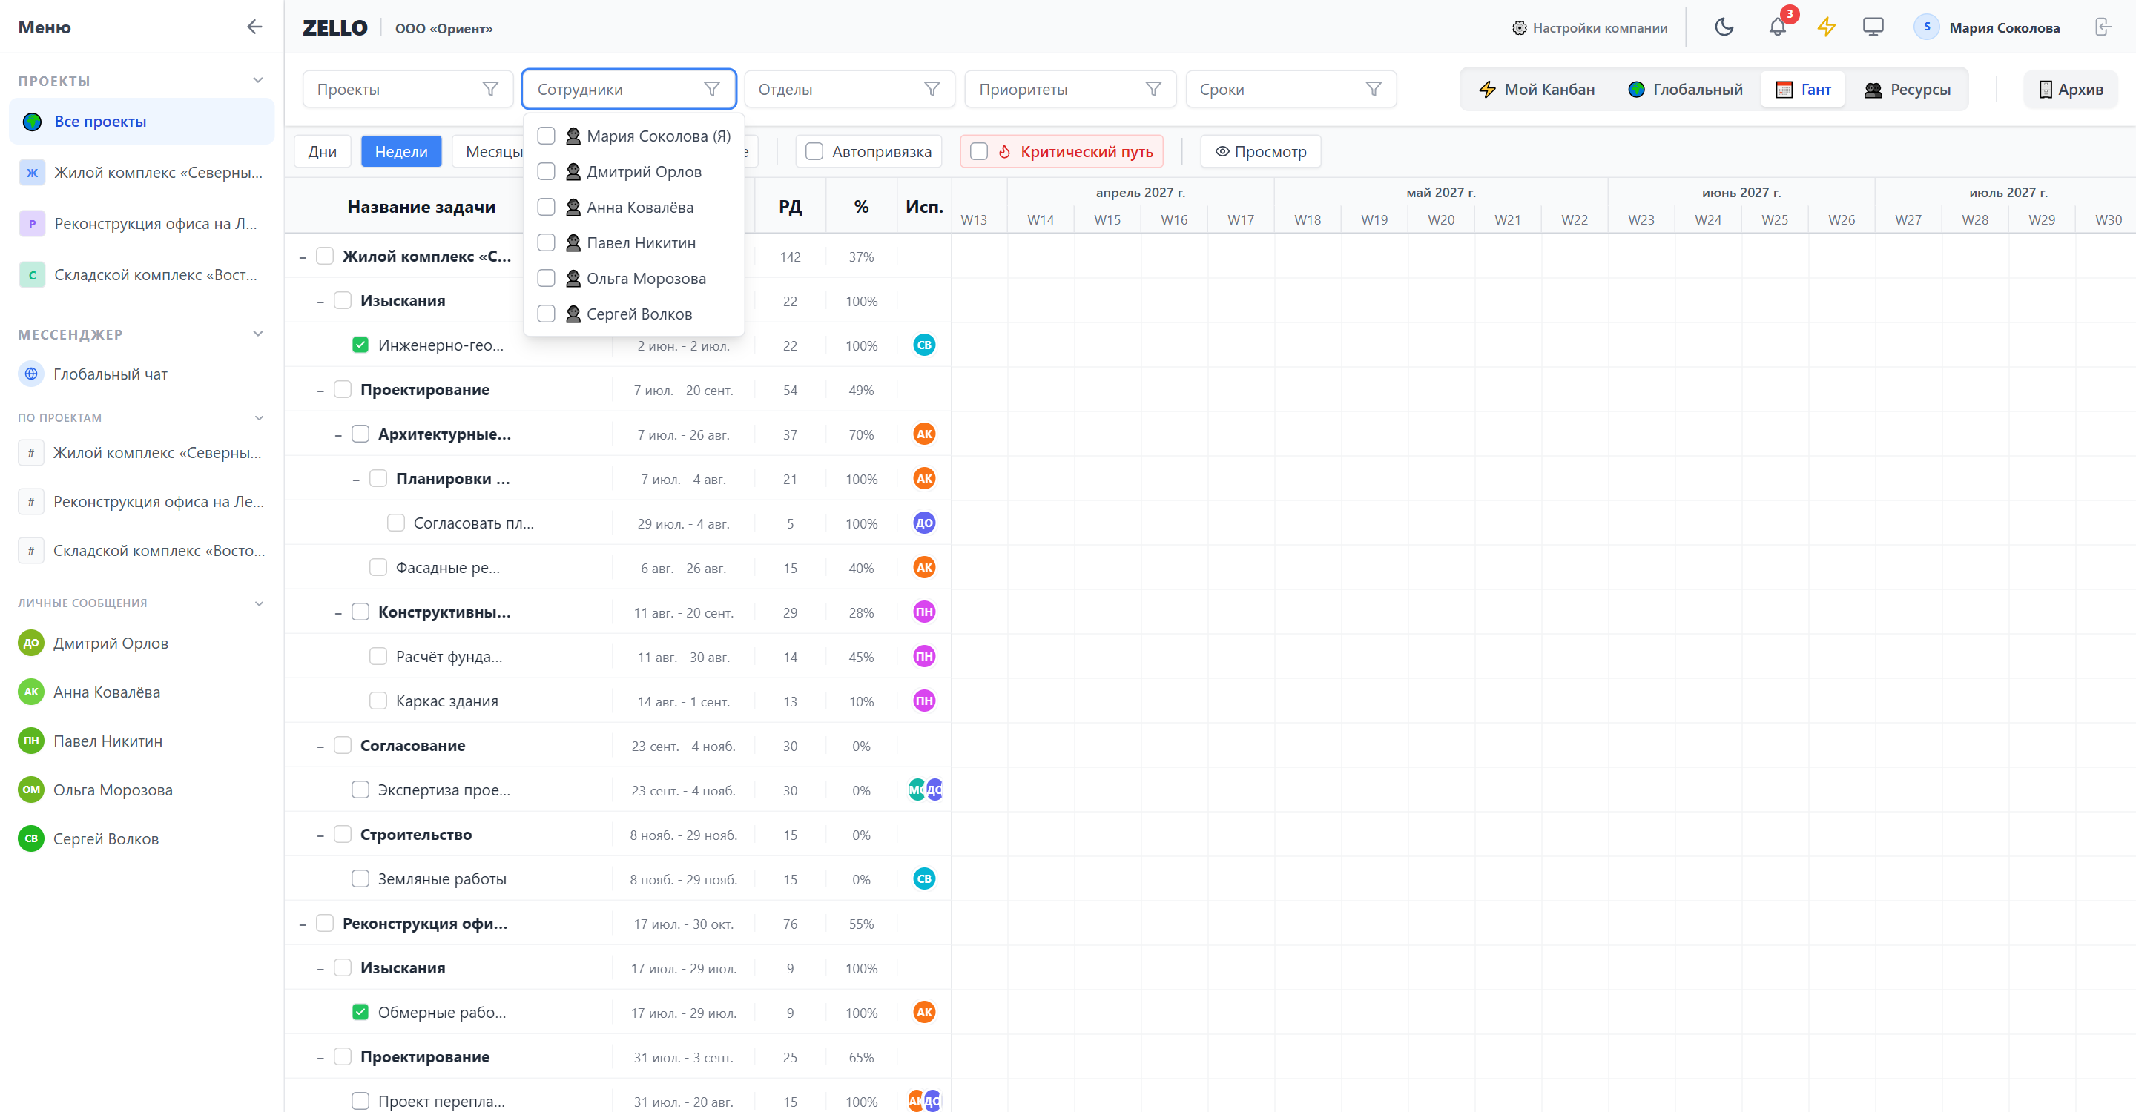Check Сергей Волков in employee filter list
Screen dimensions: 2136x1112
coord(546,314)
